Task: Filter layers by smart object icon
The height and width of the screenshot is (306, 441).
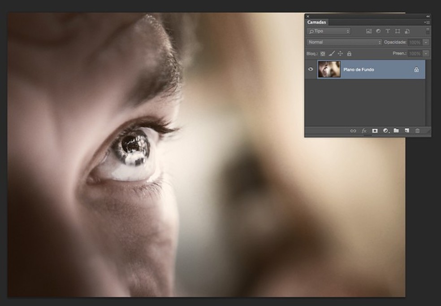Action: pos(407,31)
